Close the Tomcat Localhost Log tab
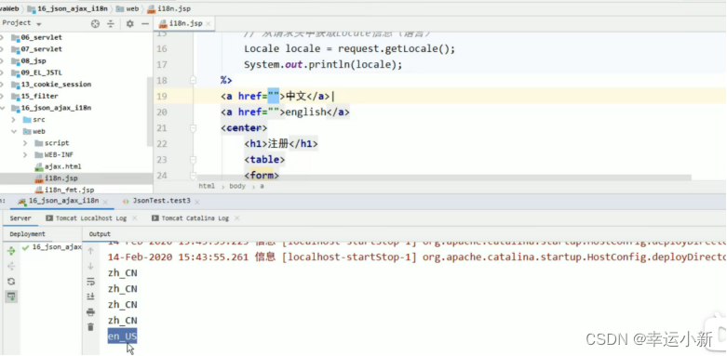 coord(134,218)
